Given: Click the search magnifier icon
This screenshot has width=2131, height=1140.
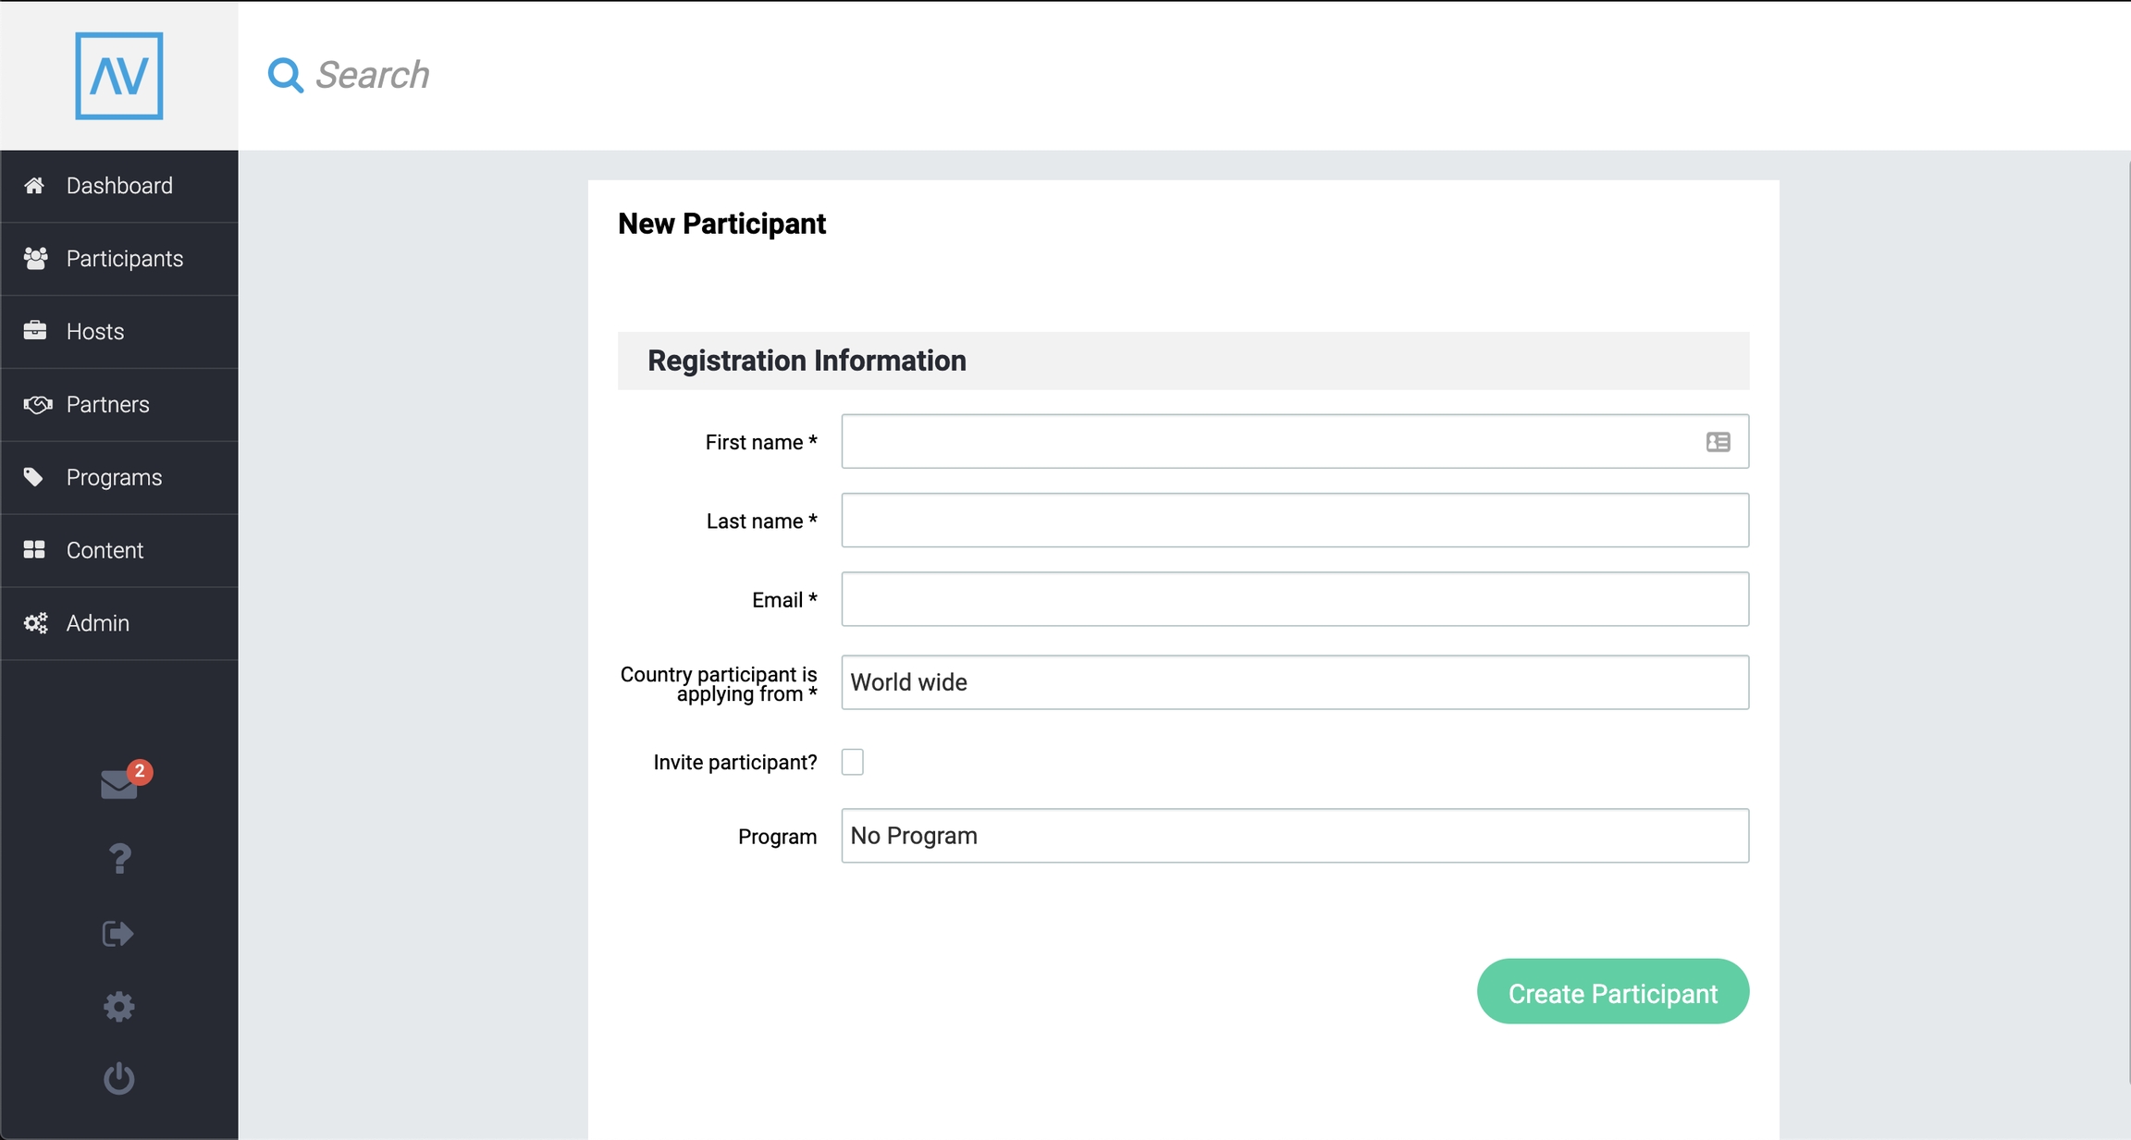Looking at the screenshot, I should coord(285,75).
